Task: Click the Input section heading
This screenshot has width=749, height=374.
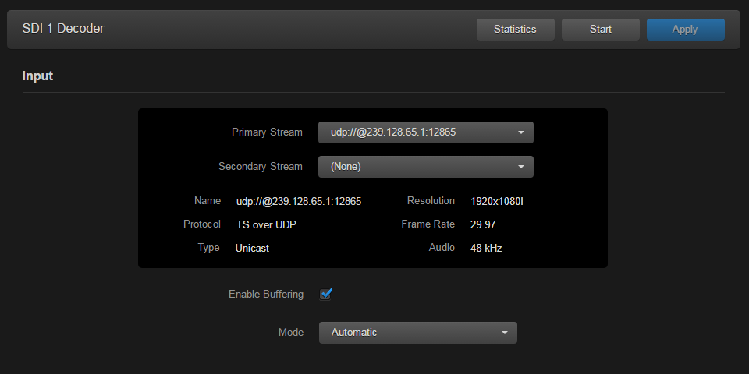Action: [37, 76]
